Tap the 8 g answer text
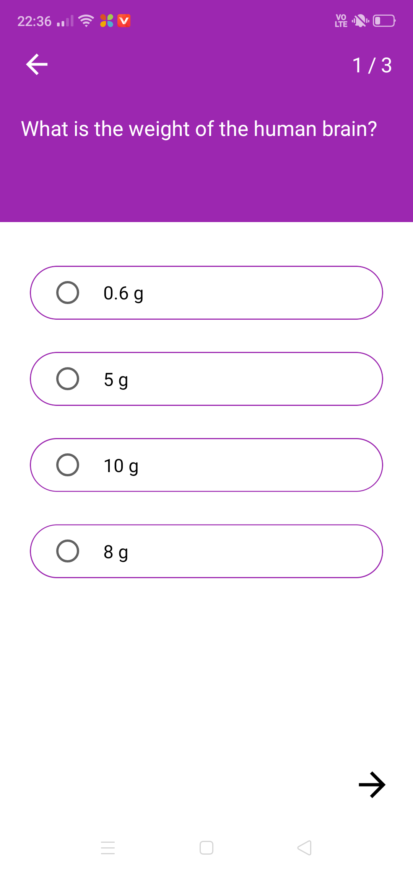 115,552
